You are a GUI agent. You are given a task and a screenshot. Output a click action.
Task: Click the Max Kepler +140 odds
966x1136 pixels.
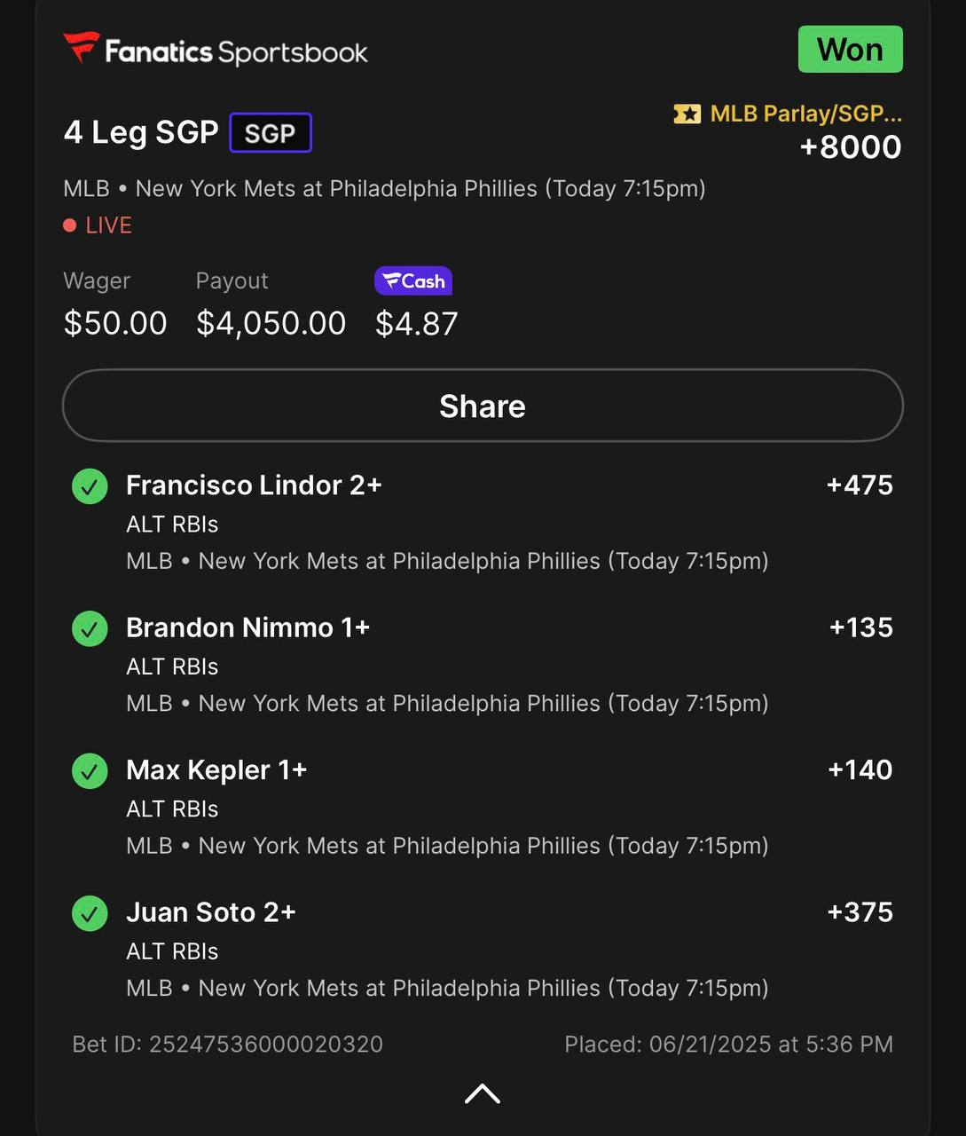[x=860, y=769]
